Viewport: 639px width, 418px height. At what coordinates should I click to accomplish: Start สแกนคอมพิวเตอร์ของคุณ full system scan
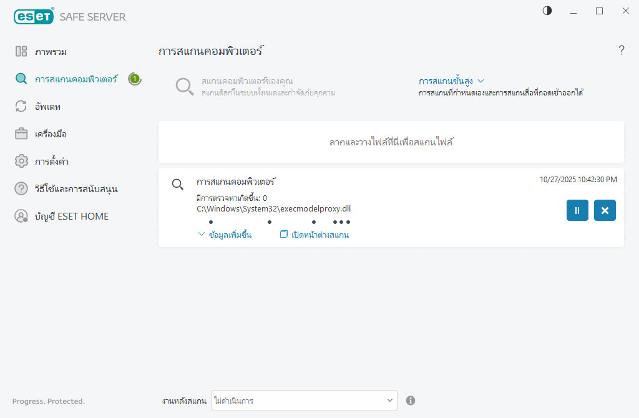267,85
